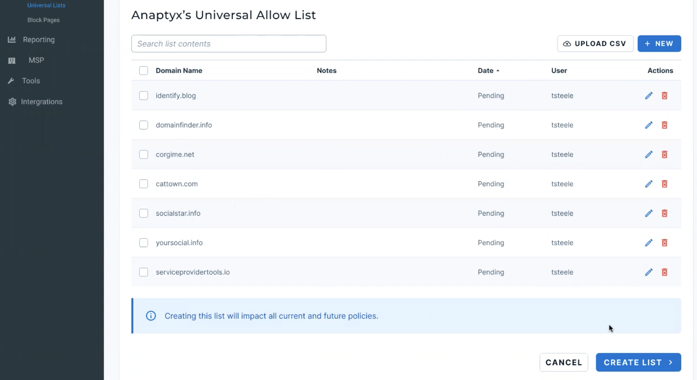The width and height of the screenshot is (697, 380).
Task: Open Integrations via the gear icon
Action: point(12,101)
